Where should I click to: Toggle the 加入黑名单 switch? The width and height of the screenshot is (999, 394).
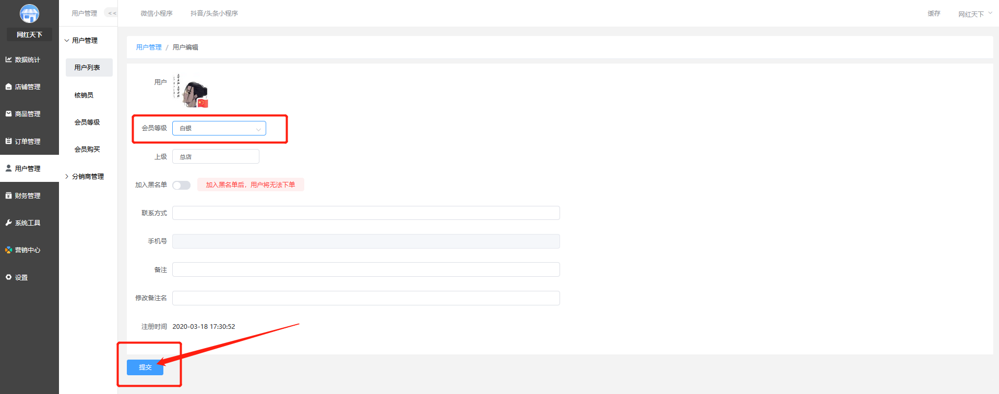pos(181,185)
